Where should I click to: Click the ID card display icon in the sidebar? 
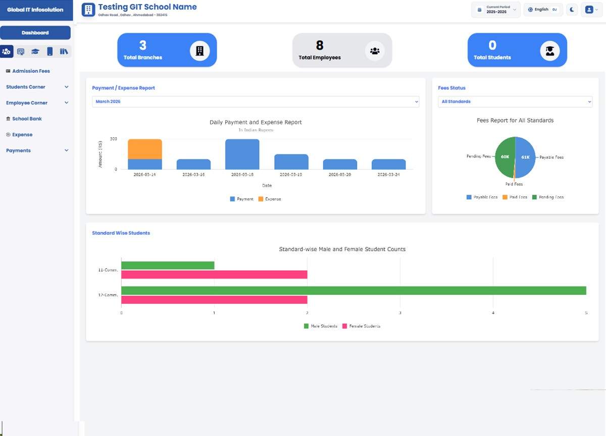coord(21,51)
